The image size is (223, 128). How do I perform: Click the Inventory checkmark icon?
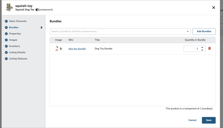(6, 46)
